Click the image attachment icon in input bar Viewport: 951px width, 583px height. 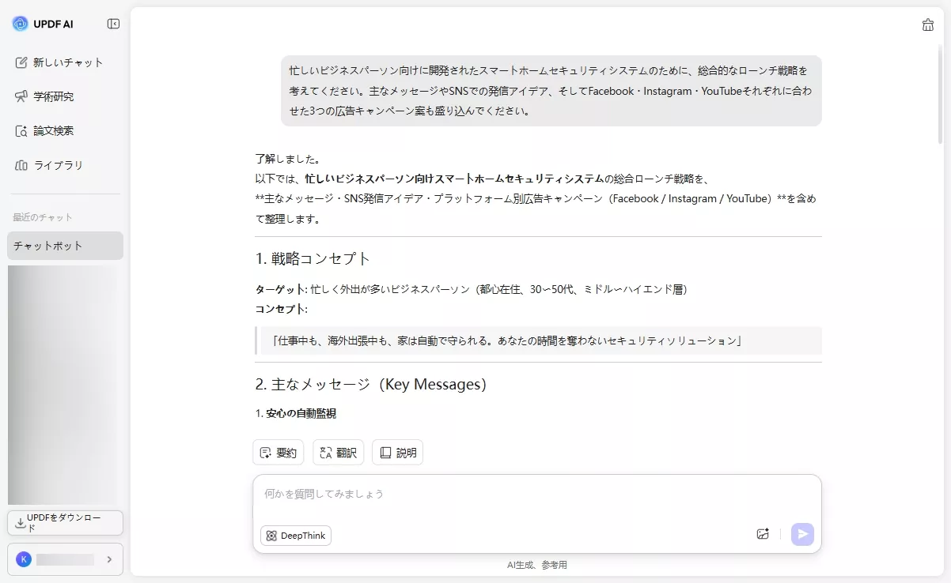[762, 534]
